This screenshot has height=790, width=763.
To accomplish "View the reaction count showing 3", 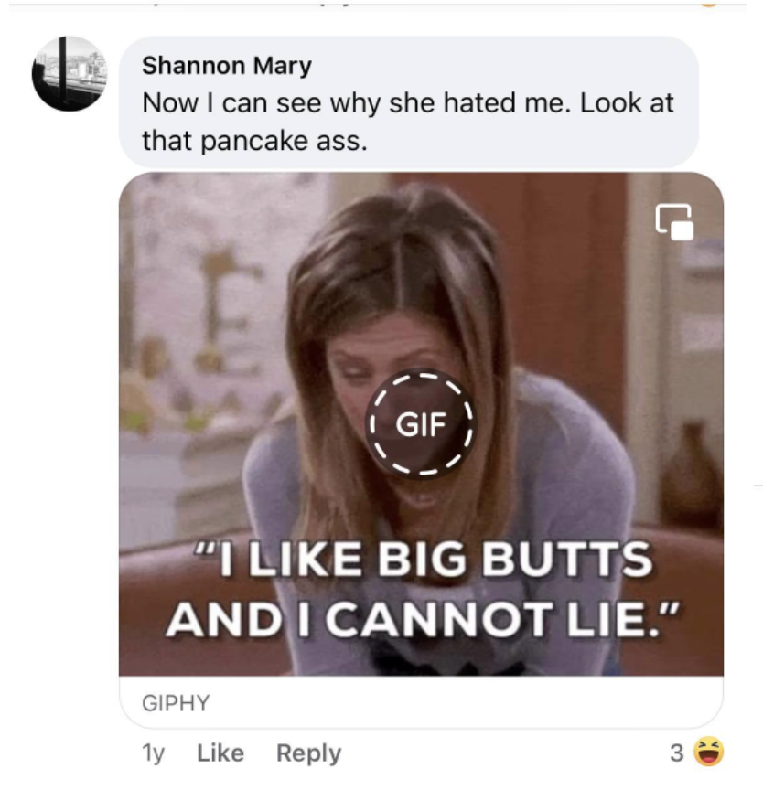I will (677, 753).
